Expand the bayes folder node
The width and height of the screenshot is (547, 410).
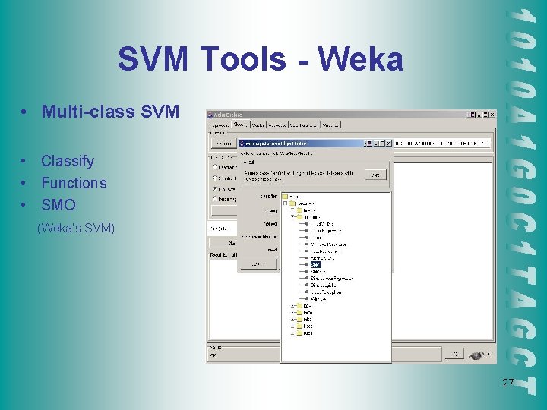(x=292, y=210)
